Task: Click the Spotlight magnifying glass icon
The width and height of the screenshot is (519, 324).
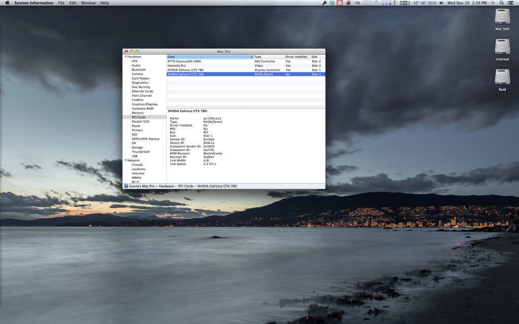Action: tap(502, 3)
